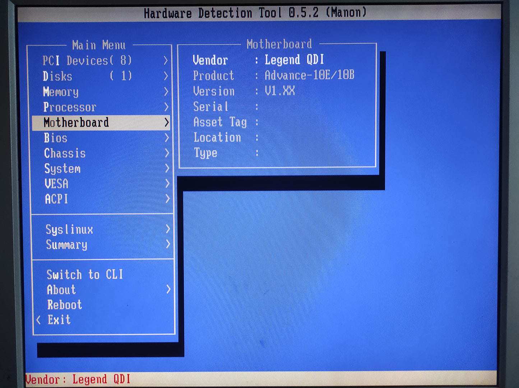Open the ACPI menu entry
Screen dimensions: 519x388
pyautogui.click(x=56, y=199)
